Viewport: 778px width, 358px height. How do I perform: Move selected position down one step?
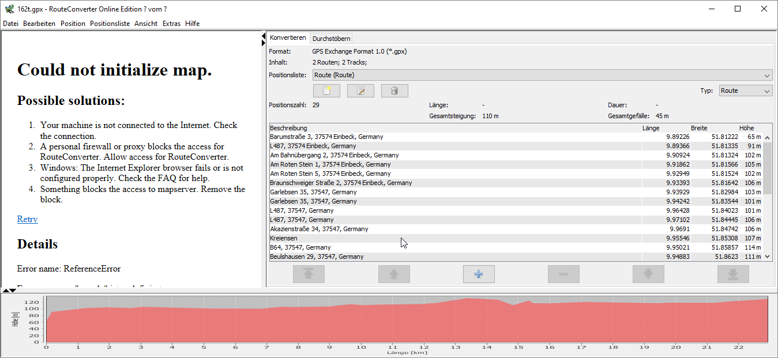coord(648,274)
